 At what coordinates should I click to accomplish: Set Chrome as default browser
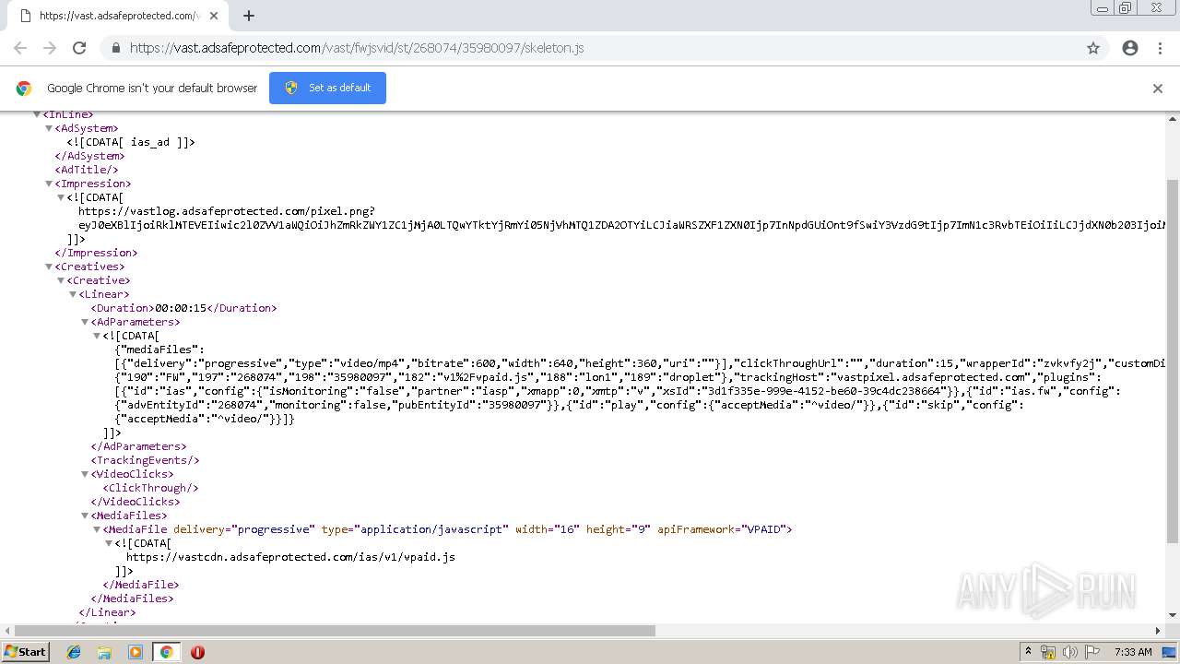click(x=327, y=89)
